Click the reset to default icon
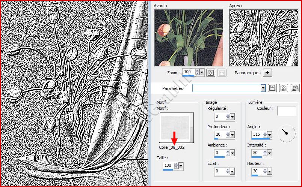302x187 pixels. 295,88
